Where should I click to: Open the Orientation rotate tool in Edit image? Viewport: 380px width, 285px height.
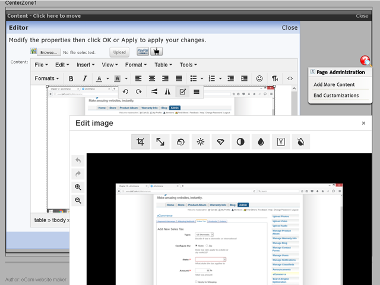click(180, 142)
